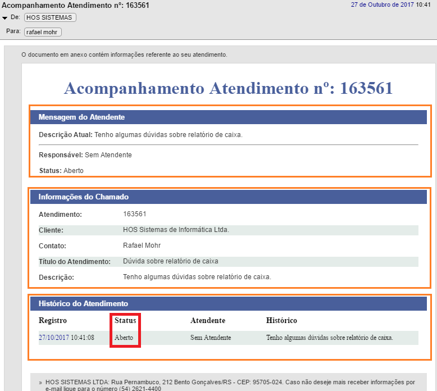The width and height of the screenshot is (437, 391).
Task: Click the Status column header in history table
Action: click(x=125, y=320)
